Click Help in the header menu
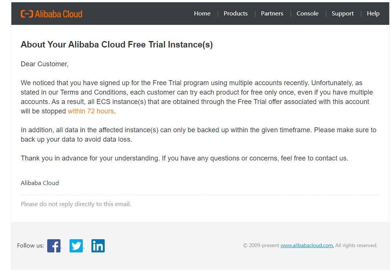This screenshot has width=390, height=272. click(x=373, y=14)
